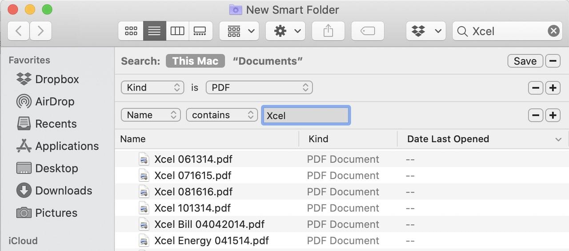Expand the contains operator dropdown
The image size is (569, 251).
(x=221, y=115)
